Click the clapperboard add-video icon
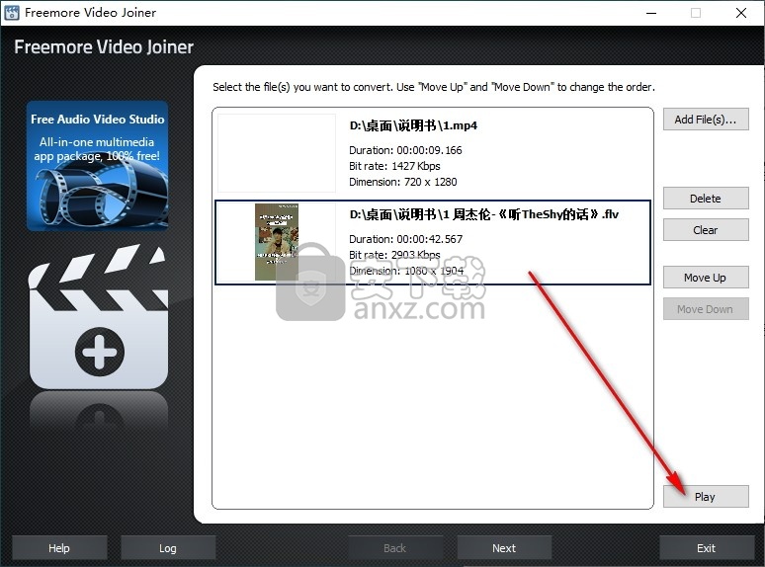The image size is (765, 567). [99, 317]
